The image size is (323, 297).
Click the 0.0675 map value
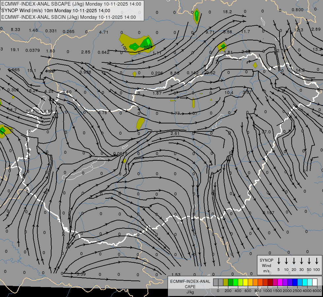click(120, 154)
